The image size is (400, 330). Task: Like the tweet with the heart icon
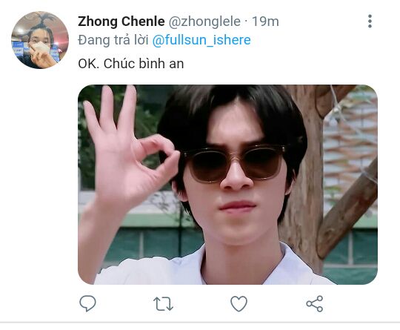click(239, 304)
